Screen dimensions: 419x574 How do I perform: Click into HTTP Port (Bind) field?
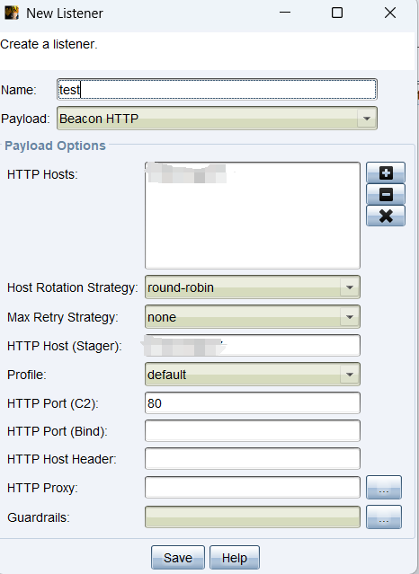tap(253, 431)
